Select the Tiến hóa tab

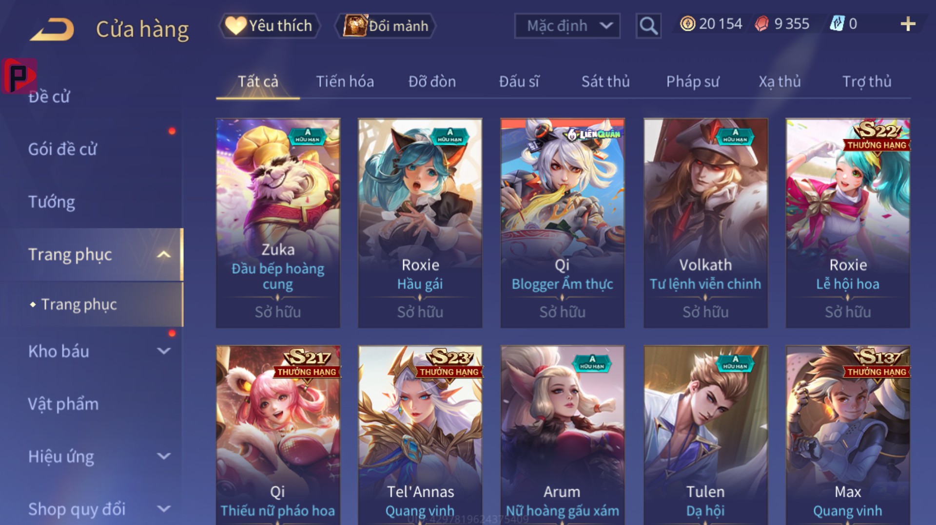[x=345, y=81]
